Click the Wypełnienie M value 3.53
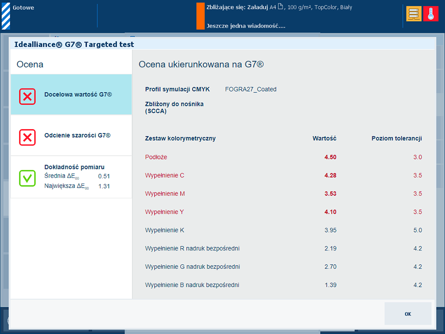Screen dimensions: 445x334 [330, 193]
